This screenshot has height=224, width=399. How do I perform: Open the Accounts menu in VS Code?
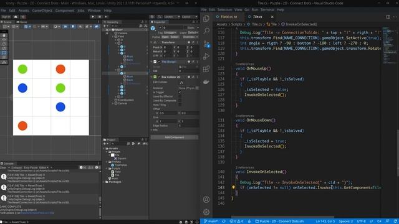206,199
